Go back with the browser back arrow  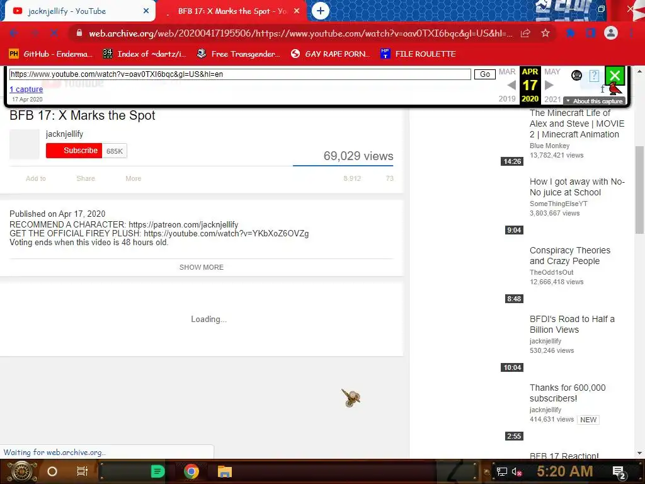click(14, 33)
